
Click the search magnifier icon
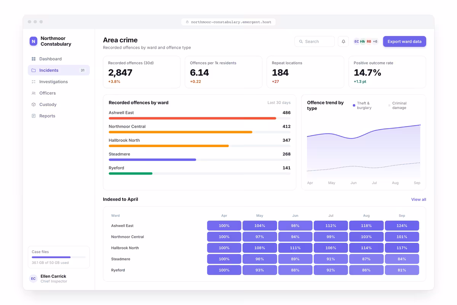coord(301,42)
